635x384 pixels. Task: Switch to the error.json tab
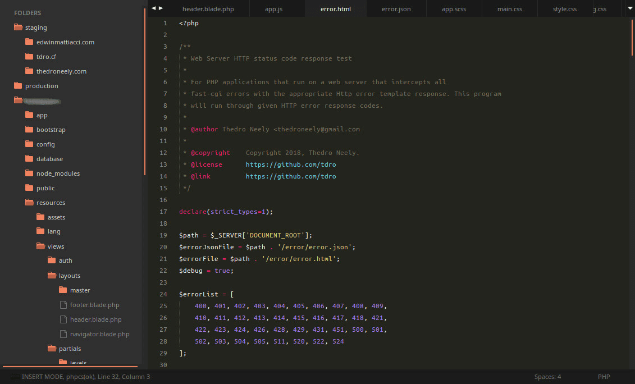tap(396, 9)
